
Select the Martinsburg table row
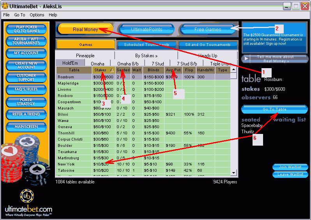tap(143, 158)
